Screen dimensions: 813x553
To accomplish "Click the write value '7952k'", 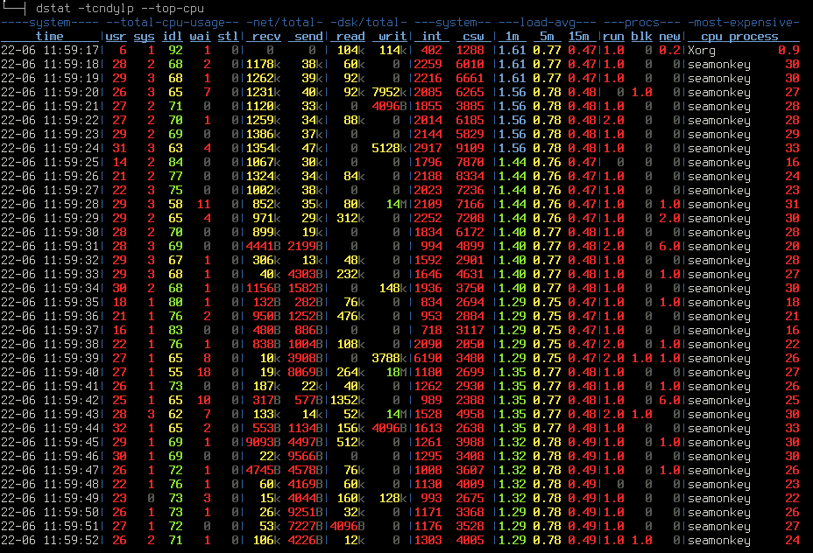I will [389, 92].
